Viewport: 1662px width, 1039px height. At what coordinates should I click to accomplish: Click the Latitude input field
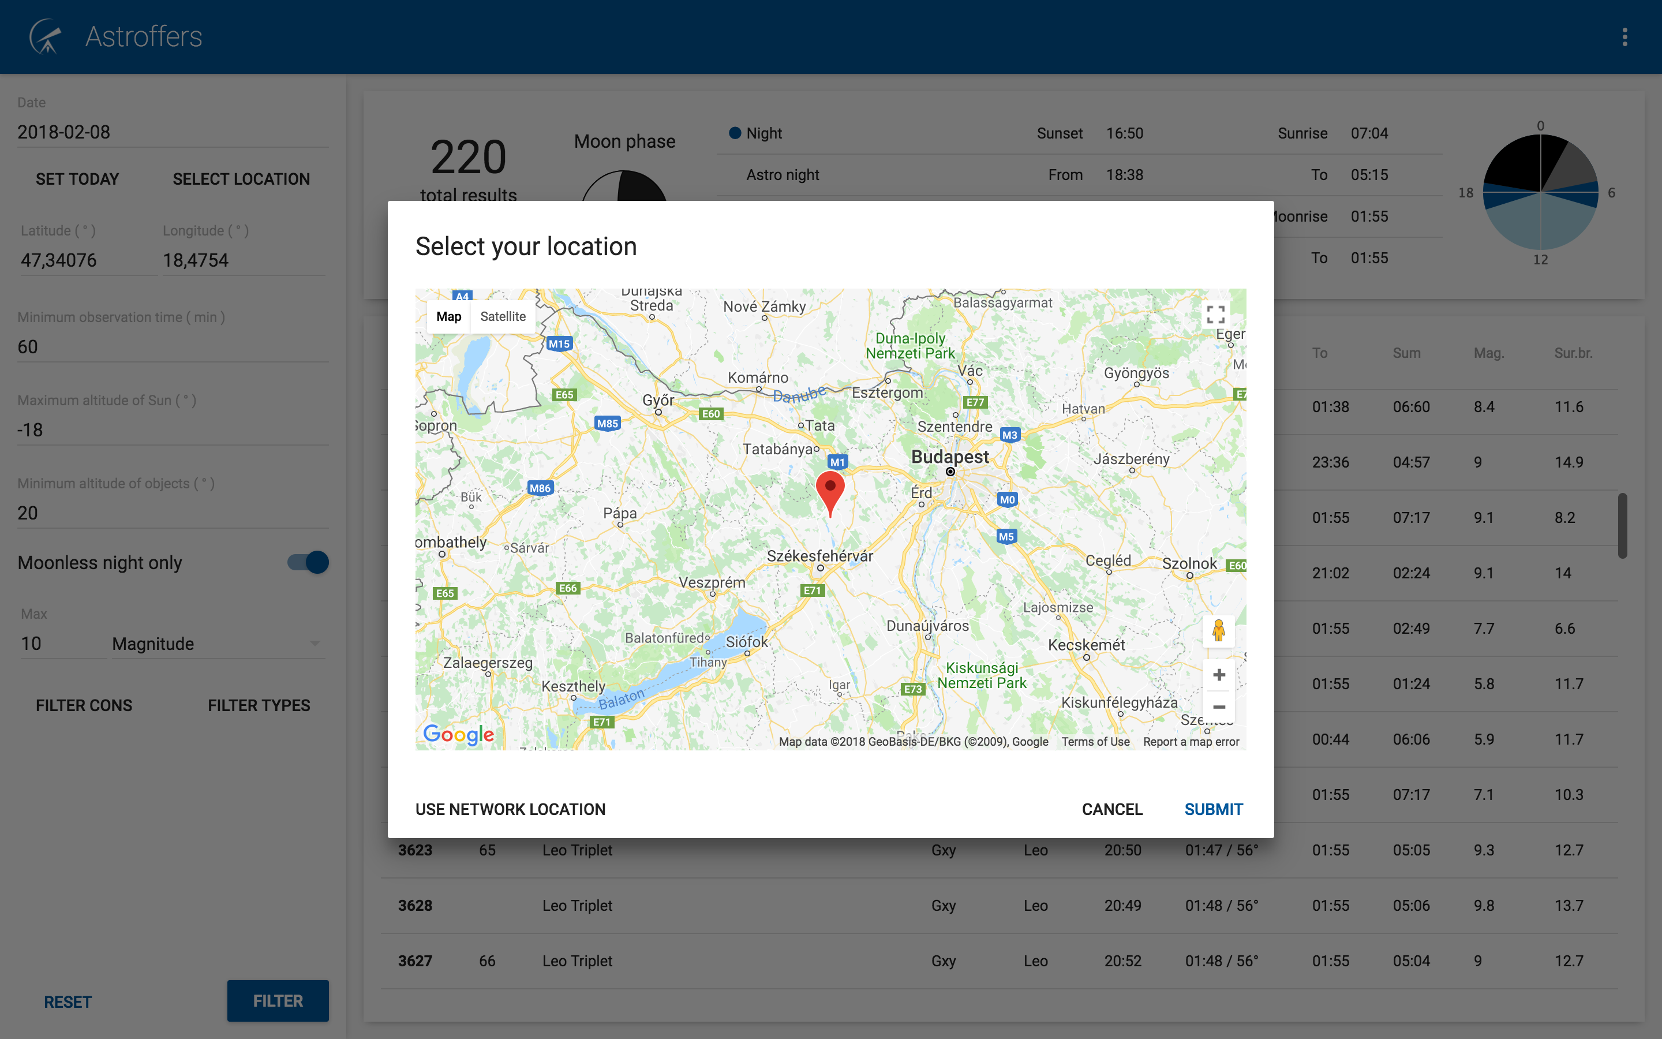click(x=87, y=260)
